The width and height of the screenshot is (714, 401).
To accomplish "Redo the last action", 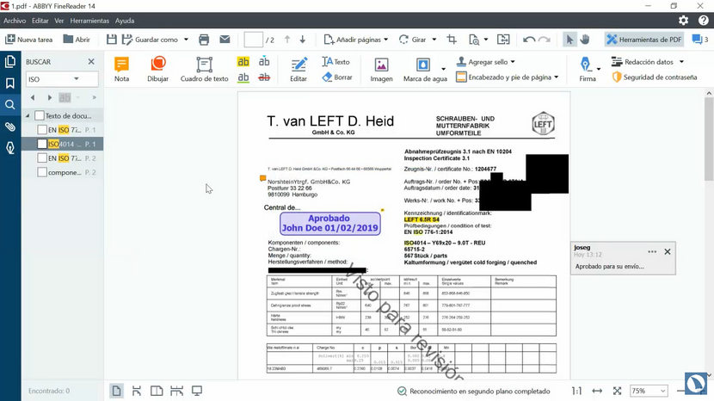I will (545, 40).
